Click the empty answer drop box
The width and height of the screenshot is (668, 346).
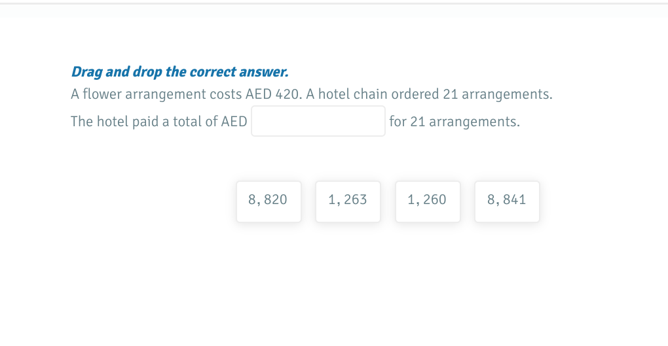pos(318,122)
